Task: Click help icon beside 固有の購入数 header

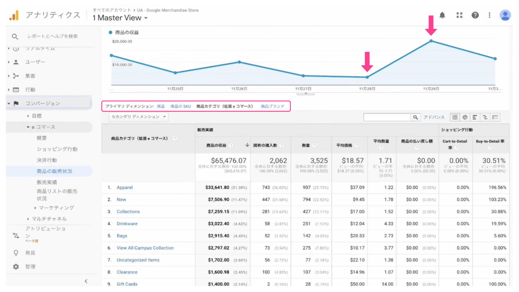Action: coord(282,145)
